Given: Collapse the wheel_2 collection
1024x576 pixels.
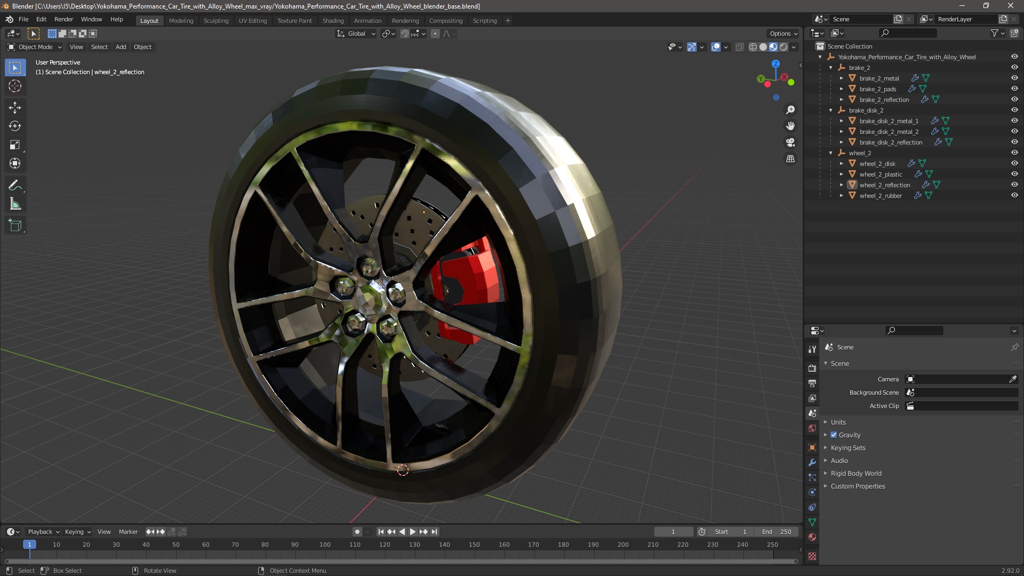Looking at the screenshot, I should tap(830, 153).
